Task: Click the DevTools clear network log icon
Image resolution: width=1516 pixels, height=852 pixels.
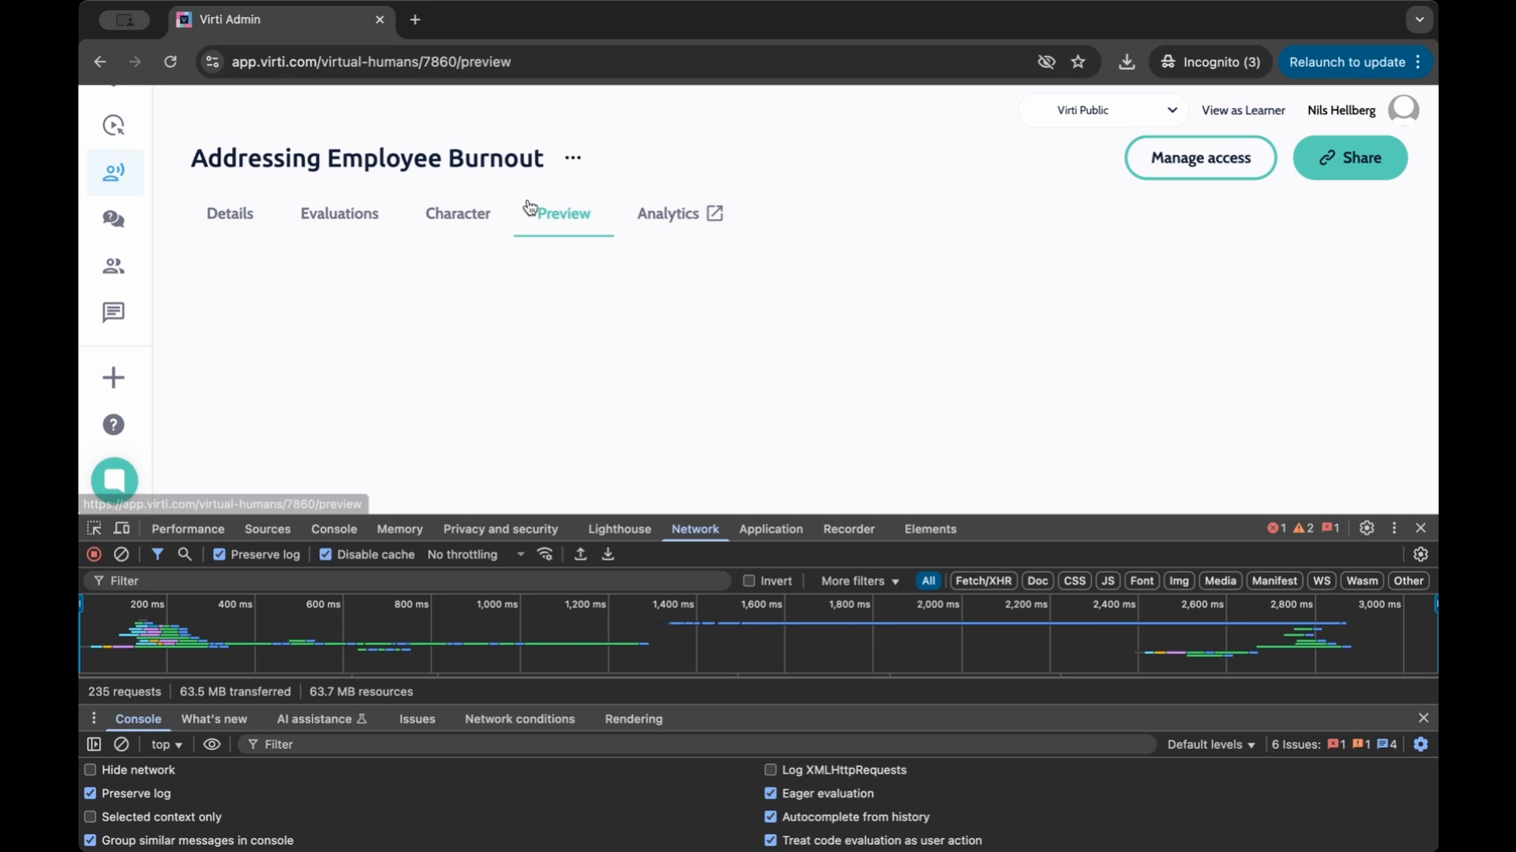Action: pyautogui.click(x=122, y=555)
